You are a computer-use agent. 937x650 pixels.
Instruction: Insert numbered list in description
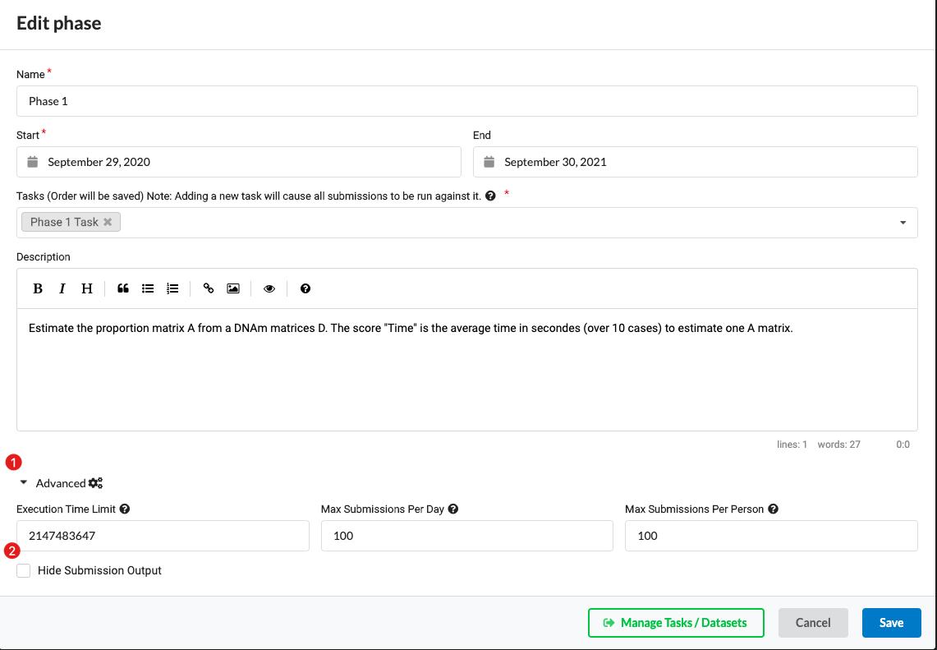tap(172, 288)
